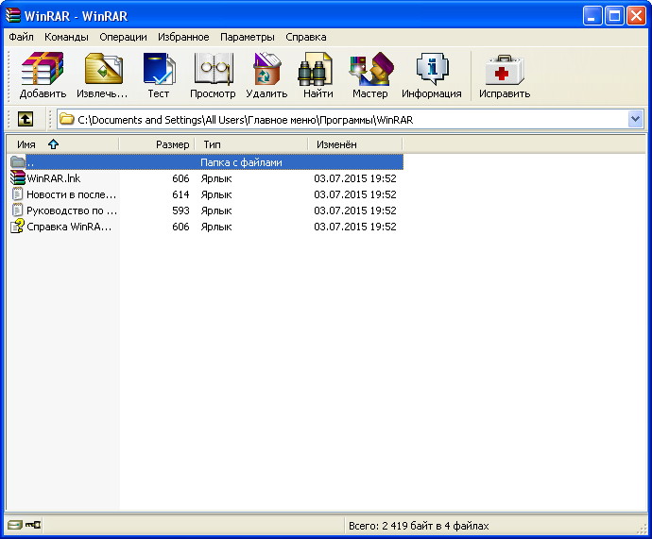
Task: Click the Руководство по ... document icon
Action: click(x=17, y=211)
